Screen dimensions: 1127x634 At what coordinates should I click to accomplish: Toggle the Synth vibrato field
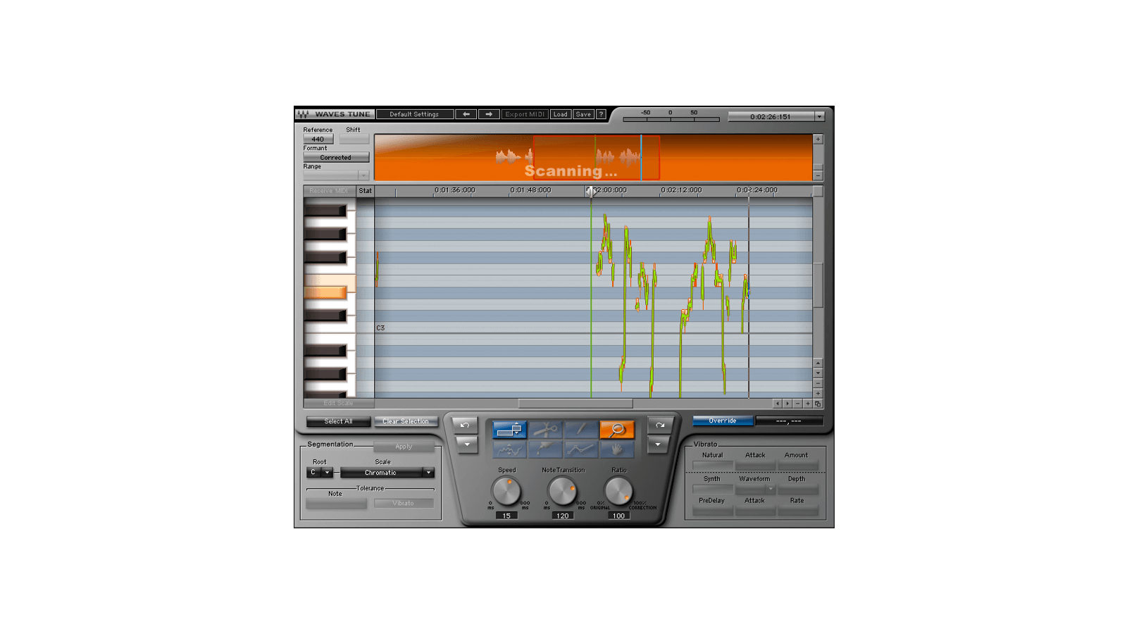713,488
